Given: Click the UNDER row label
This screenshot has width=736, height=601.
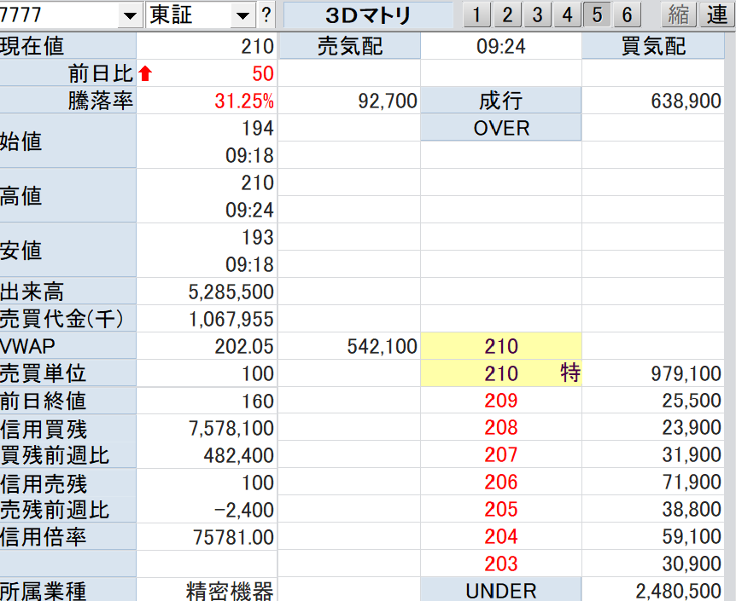Looking at the screenshot, I should (501, 590).
